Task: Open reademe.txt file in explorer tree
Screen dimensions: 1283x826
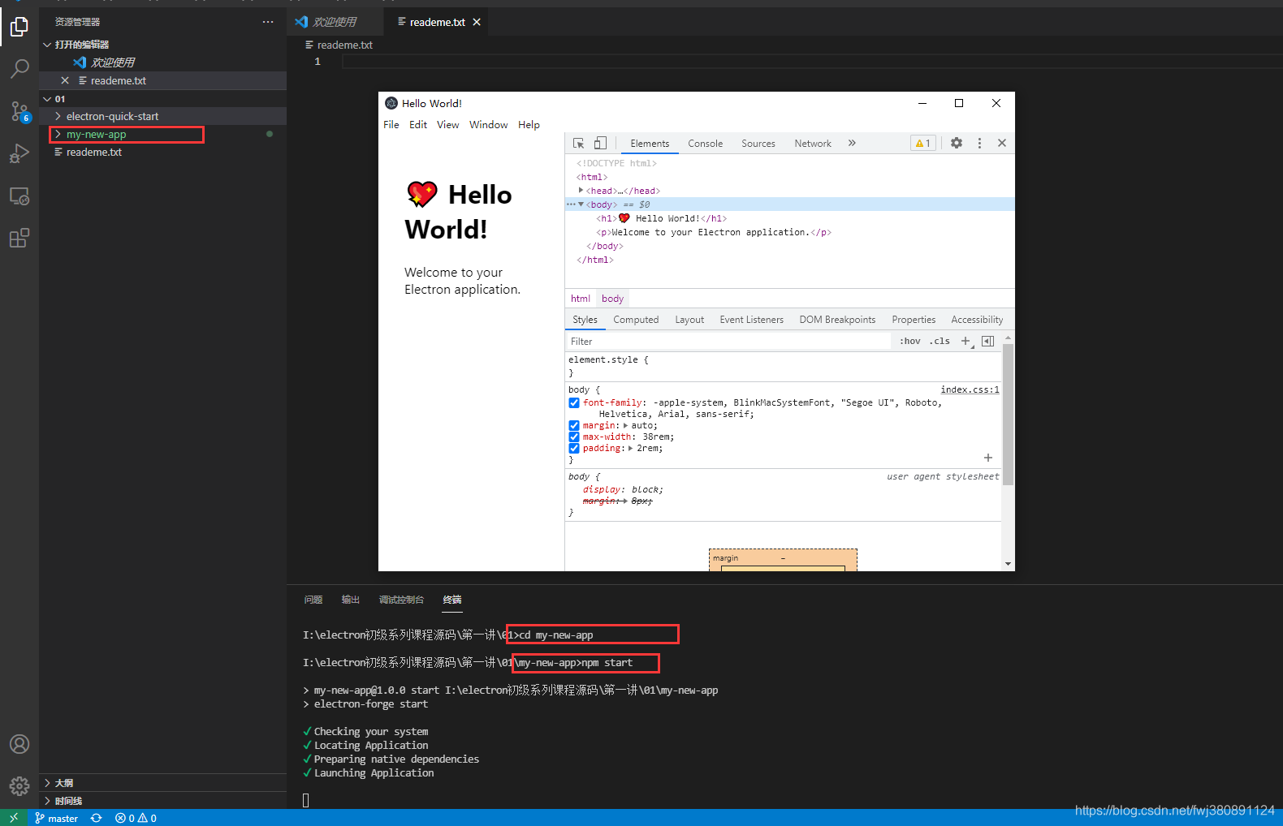Action: pyautogui.click(x=162, y=152)
